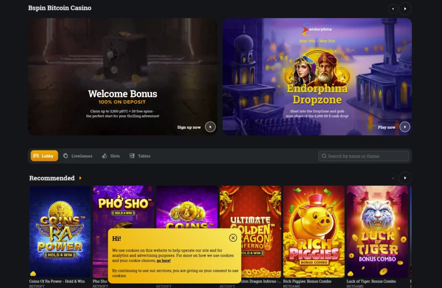Screen dimensions: 442x288
Task: Click the Play now text
Action: [x=387, y=127]
